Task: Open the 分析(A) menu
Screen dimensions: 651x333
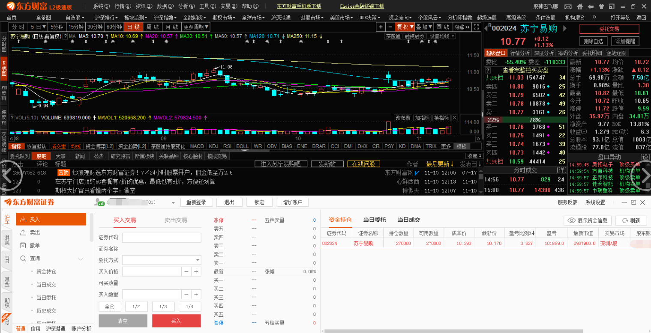Action: tap(186, 6)
